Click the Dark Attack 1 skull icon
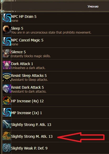 tap(7, 65)
